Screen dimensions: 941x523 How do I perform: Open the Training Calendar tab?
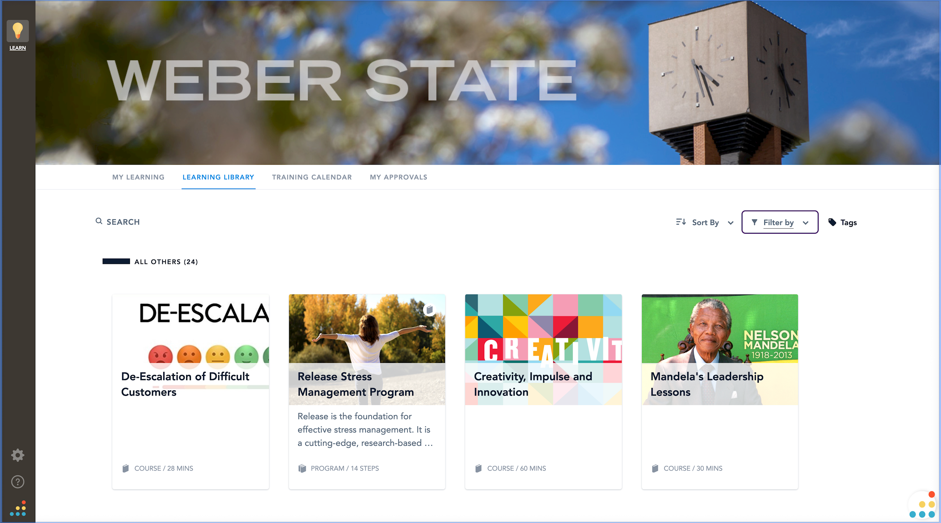tap(312, 177)
